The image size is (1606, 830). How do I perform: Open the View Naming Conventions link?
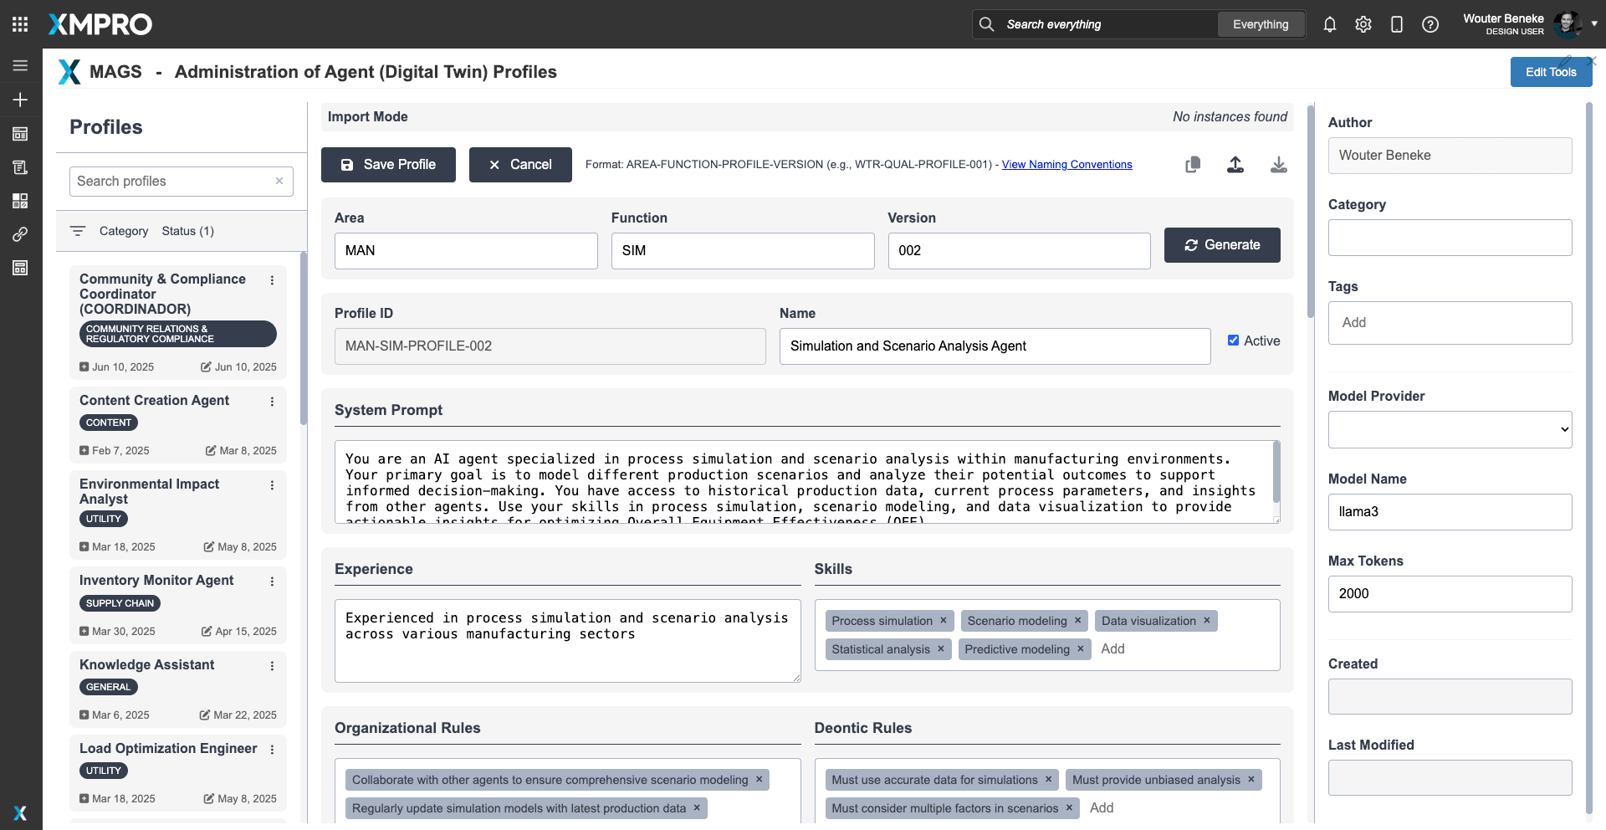tap(1066, 165)
